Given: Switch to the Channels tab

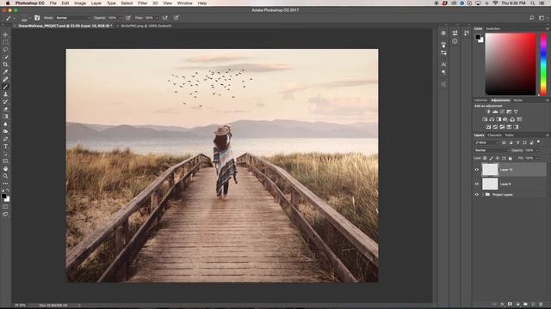Looking at the screenshot, I should [494, 135].
